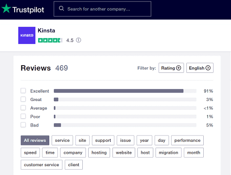Choose the speed keyword tag
The image size is (231, 175).
click(x=30, y=153)
